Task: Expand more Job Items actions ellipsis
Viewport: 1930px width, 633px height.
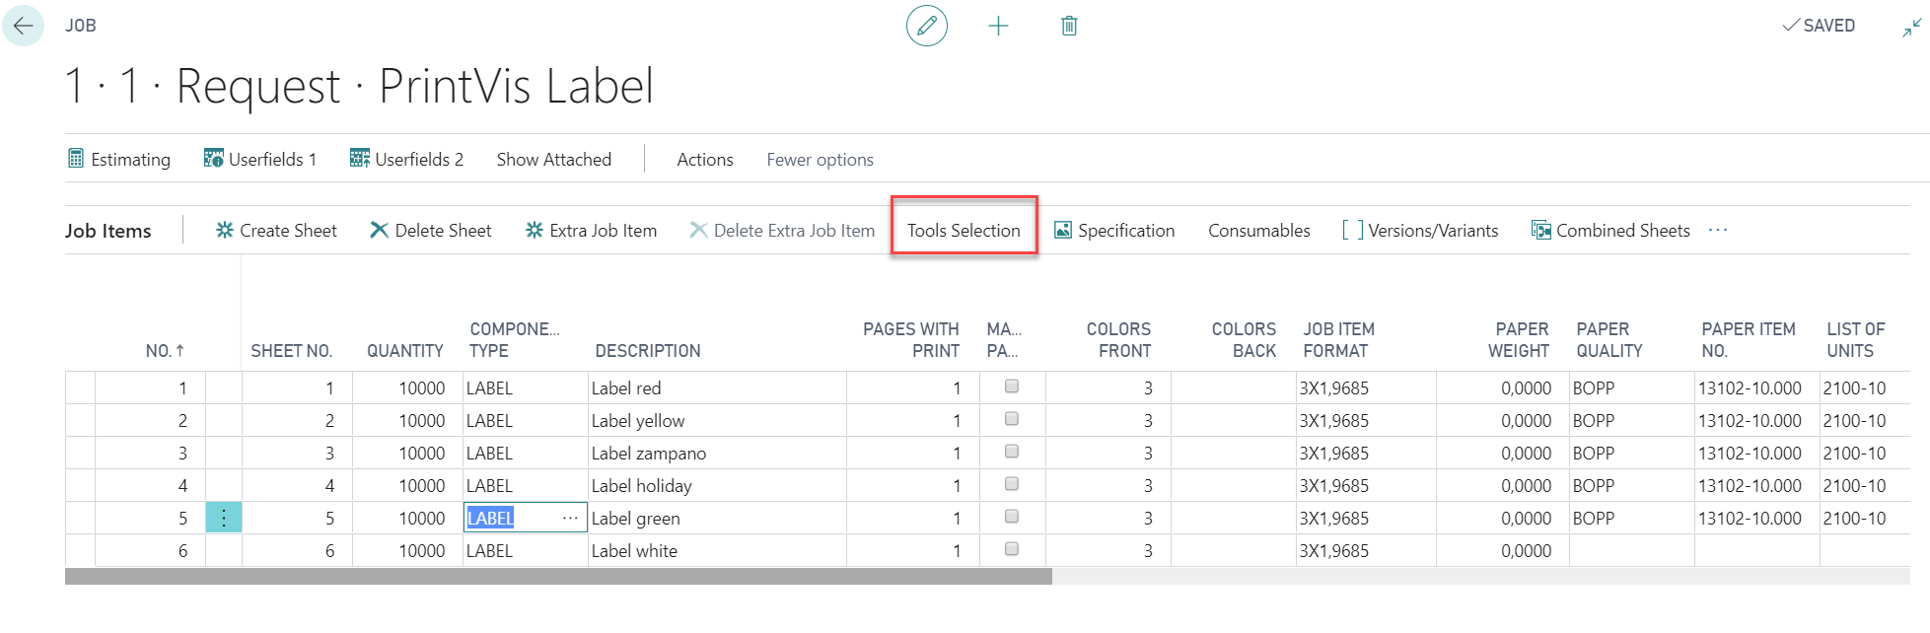Action: point(1718,230)
